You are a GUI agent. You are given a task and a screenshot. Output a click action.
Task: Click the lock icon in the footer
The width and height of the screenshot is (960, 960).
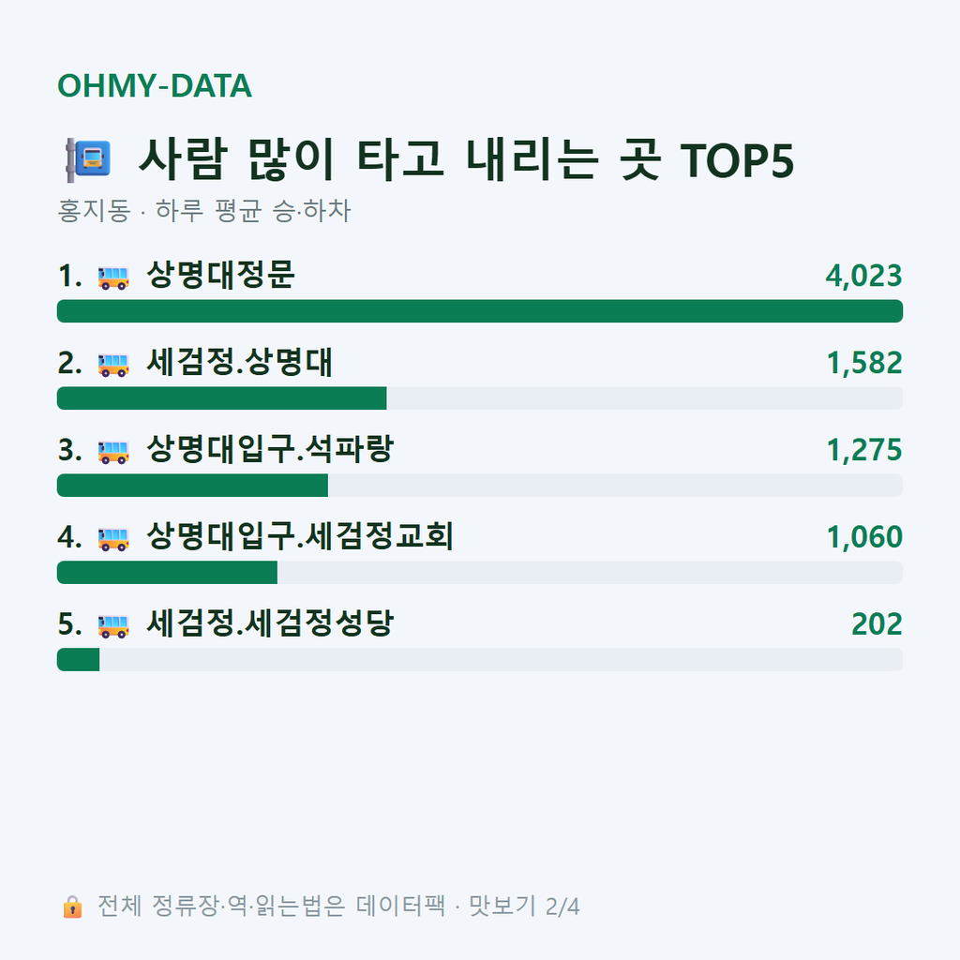tap(72, 907)
